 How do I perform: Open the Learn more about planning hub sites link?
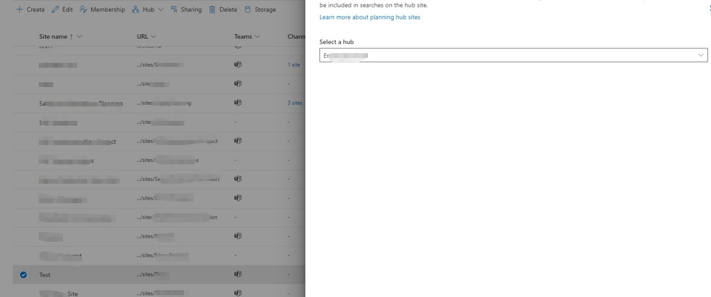pos(370,17)
